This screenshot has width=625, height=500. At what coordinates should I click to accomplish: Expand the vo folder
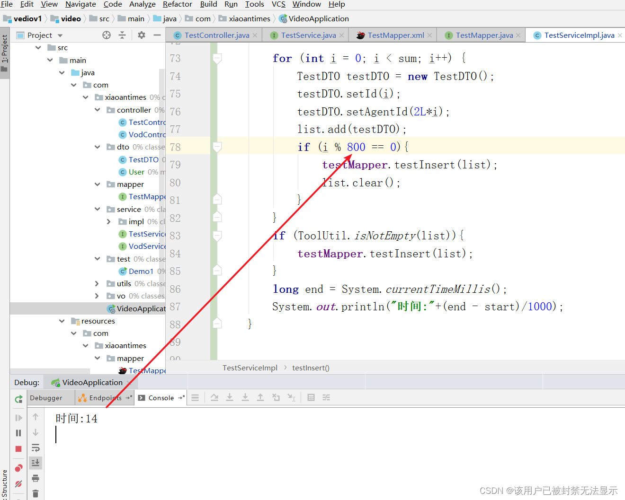(97, 296)
